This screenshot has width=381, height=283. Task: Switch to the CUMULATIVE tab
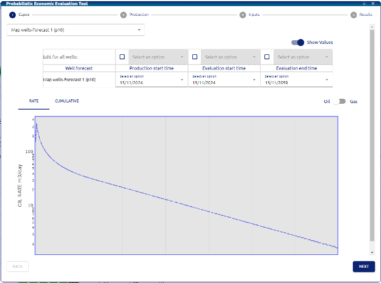(67, 101)
